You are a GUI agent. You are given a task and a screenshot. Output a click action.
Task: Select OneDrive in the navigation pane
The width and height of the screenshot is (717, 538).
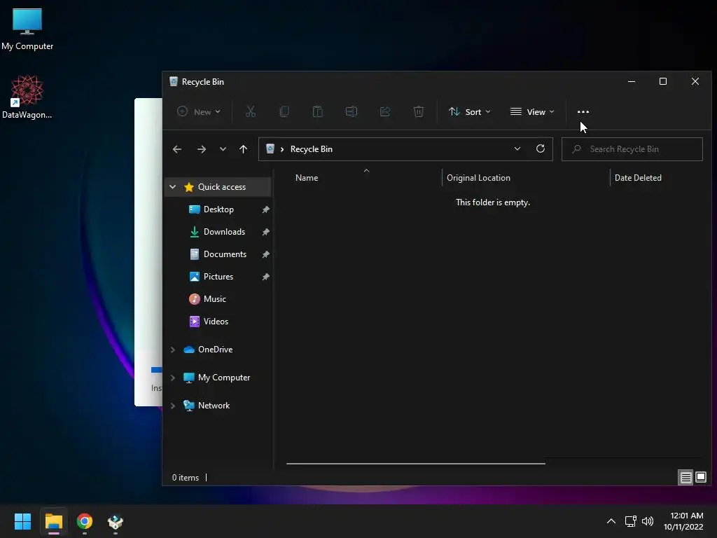(215, 349)
